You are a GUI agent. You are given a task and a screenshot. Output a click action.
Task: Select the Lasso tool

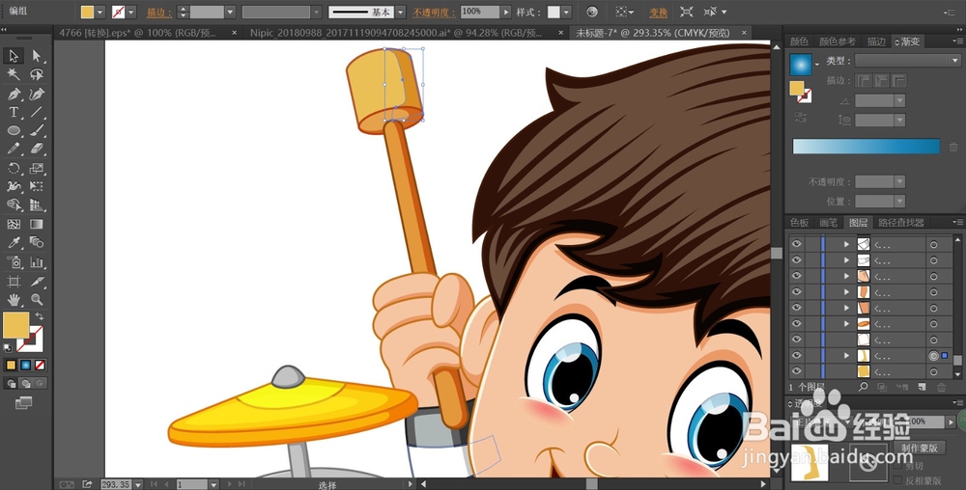click(x=37, y=74)
